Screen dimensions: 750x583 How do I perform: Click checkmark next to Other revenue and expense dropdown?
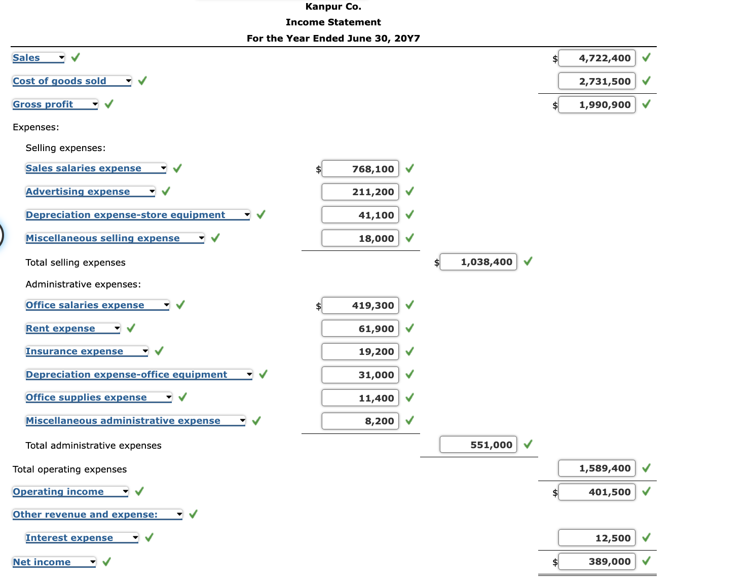pos(194,514)
